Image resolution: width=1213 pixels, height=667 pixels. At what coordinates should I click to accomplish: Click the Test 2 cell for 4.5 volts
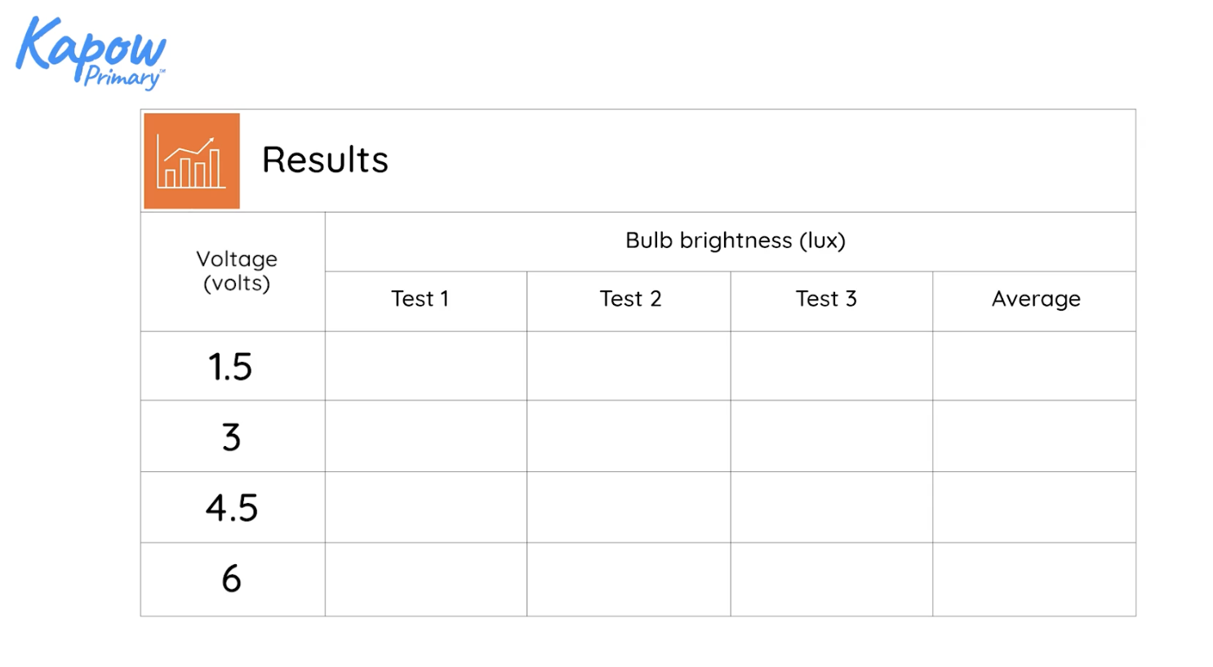(x=629, y=507)
